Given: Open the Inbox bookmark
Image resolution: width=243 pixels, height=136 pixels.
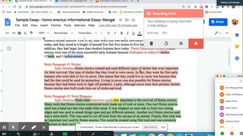Looking at the screenshot, I should pyautogui.click(x=43, y=12).
